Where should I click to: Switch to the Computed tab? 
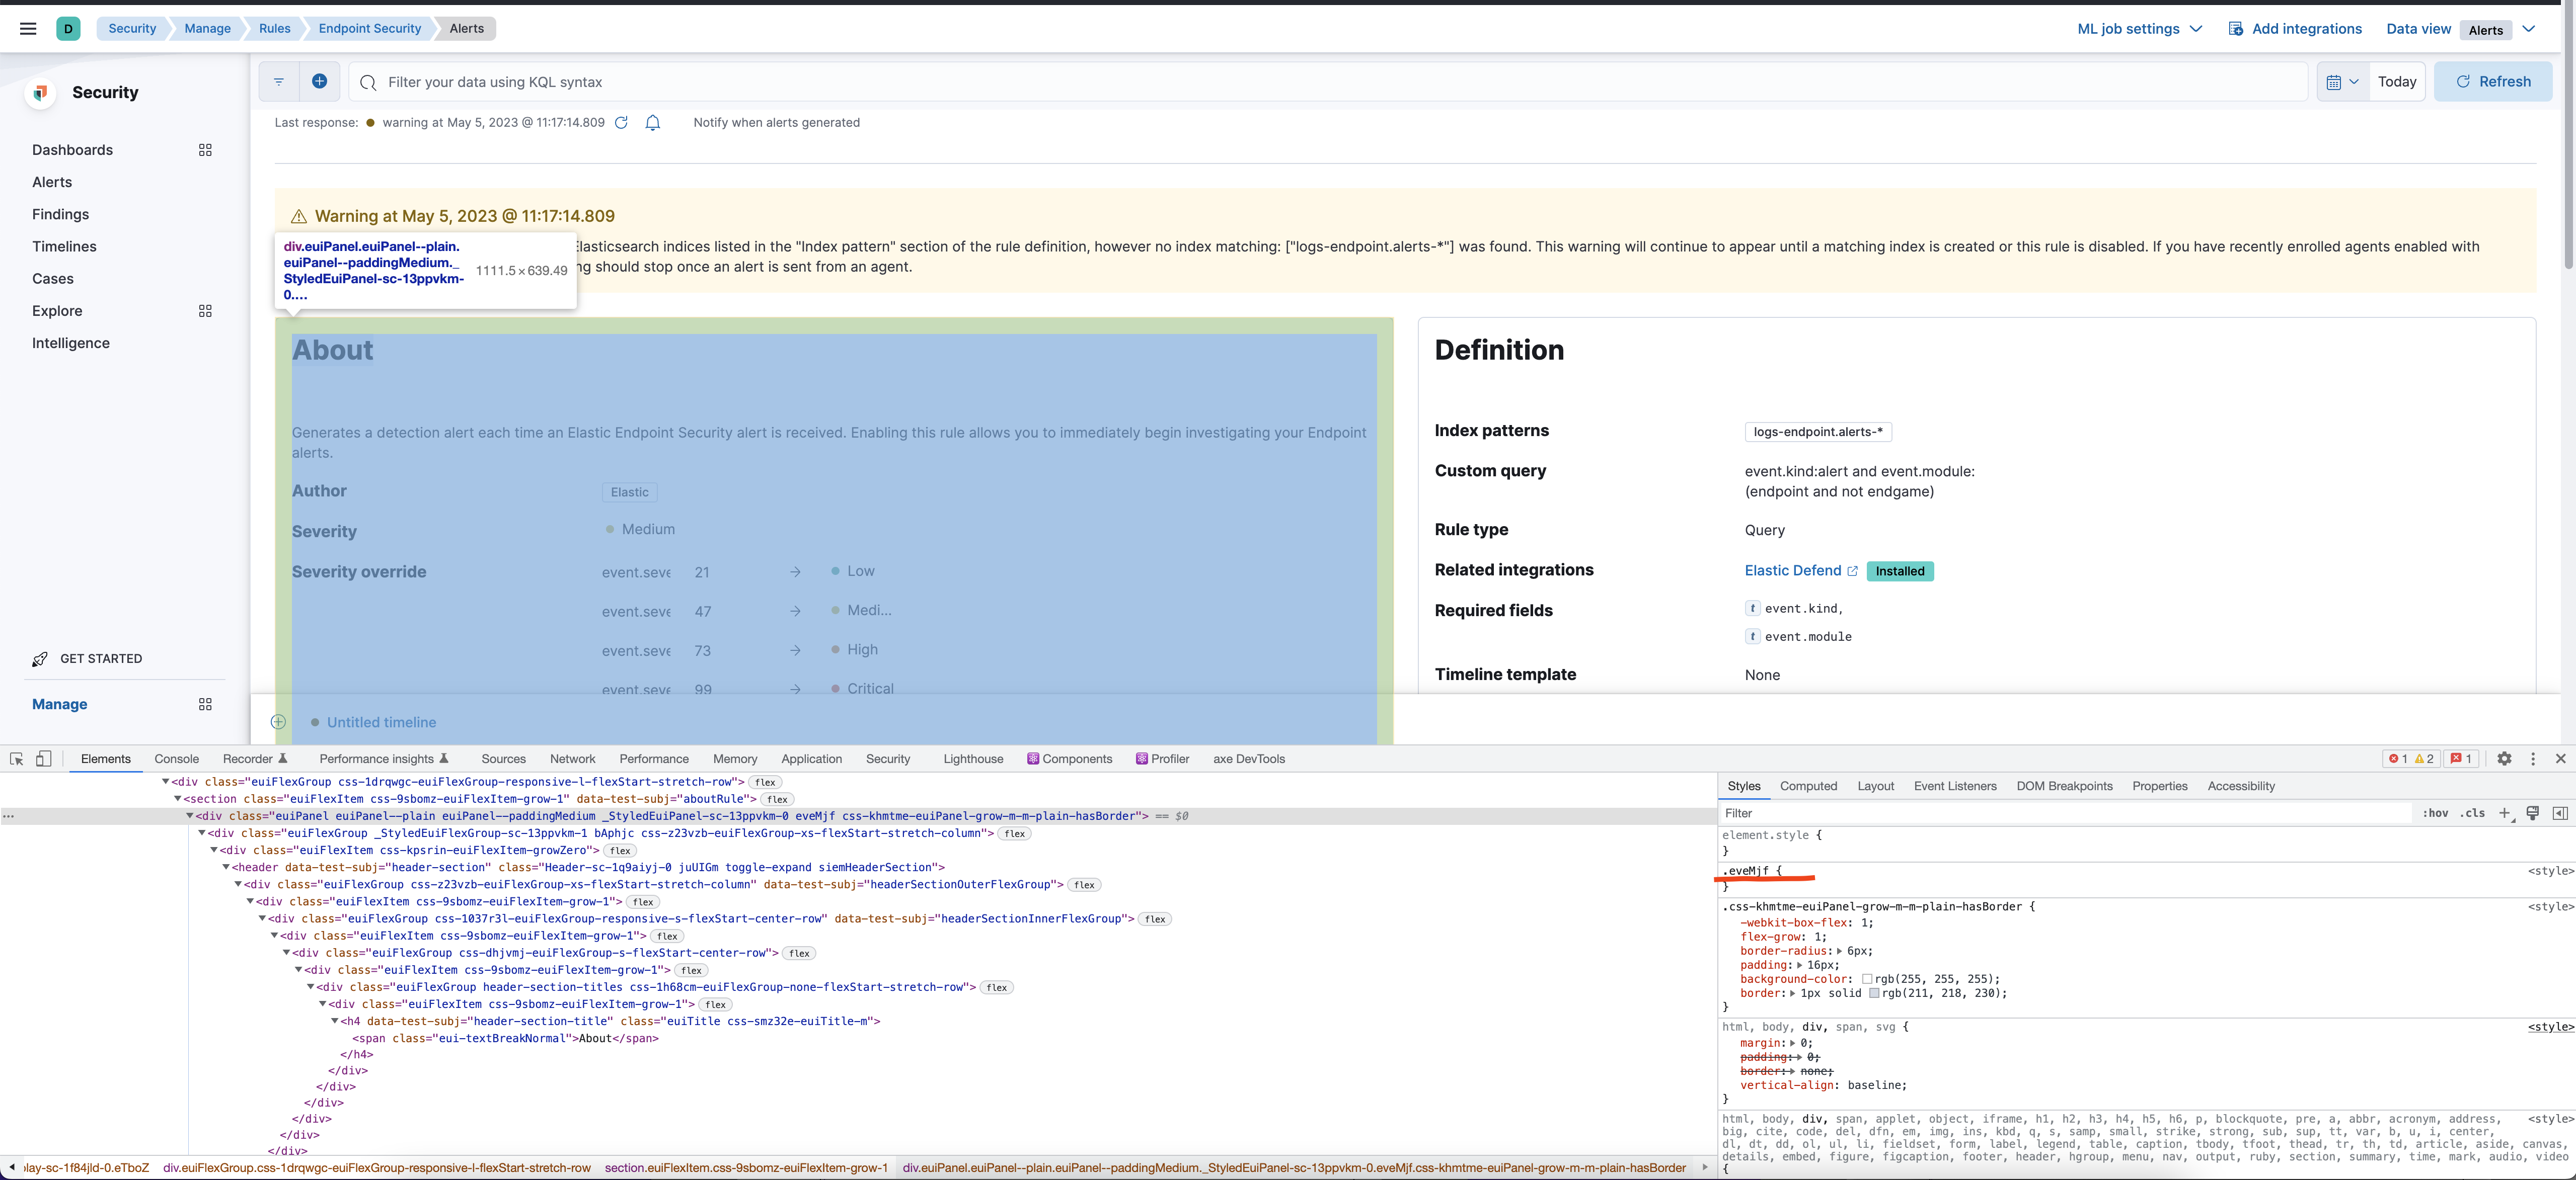[1808, 786]
